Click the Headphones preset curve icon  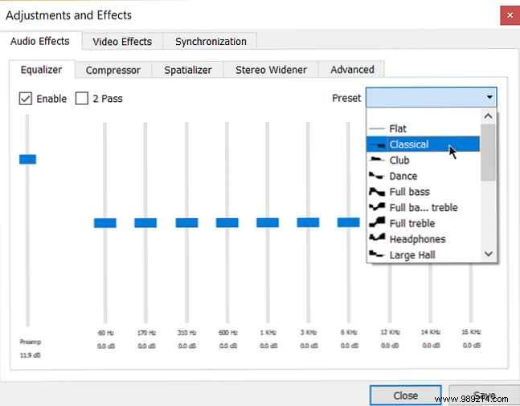click(x=377, y=238)
